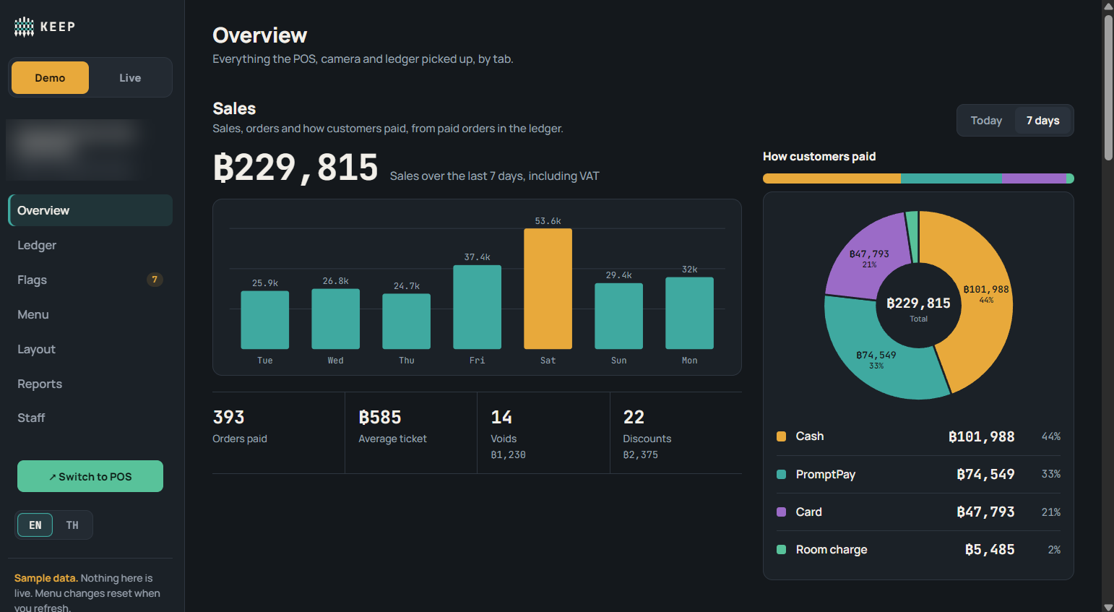Click the Cash orange legend swatch

click(x=781, y=436)
